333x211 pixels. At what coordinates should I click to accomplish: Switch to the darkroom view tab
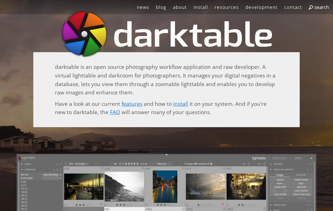[x=280, y=158]
